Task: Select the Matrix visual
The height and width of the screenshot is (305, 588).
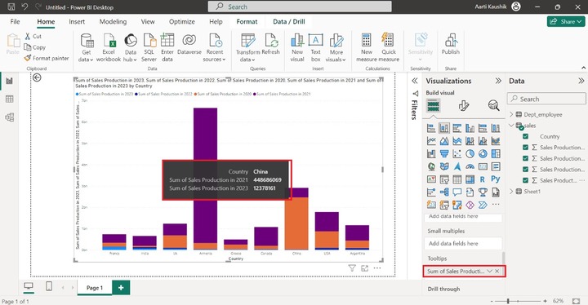Action: click(470, 179)
